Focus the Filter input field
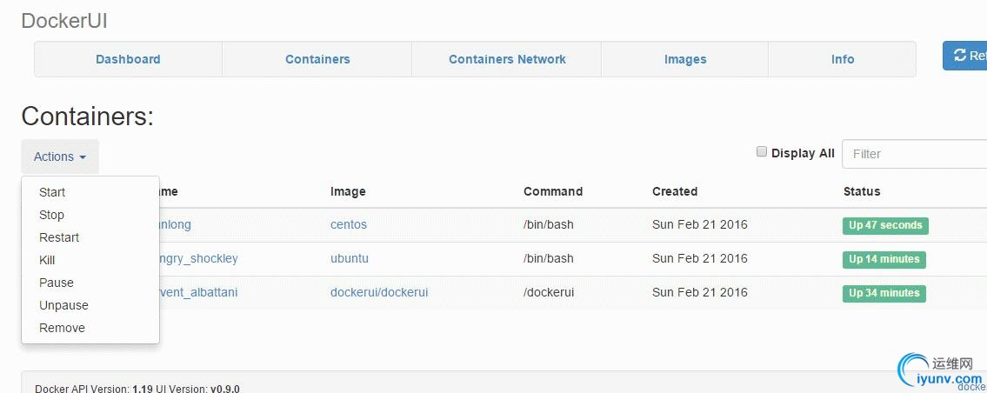The image size is (987, 393). 914,154
